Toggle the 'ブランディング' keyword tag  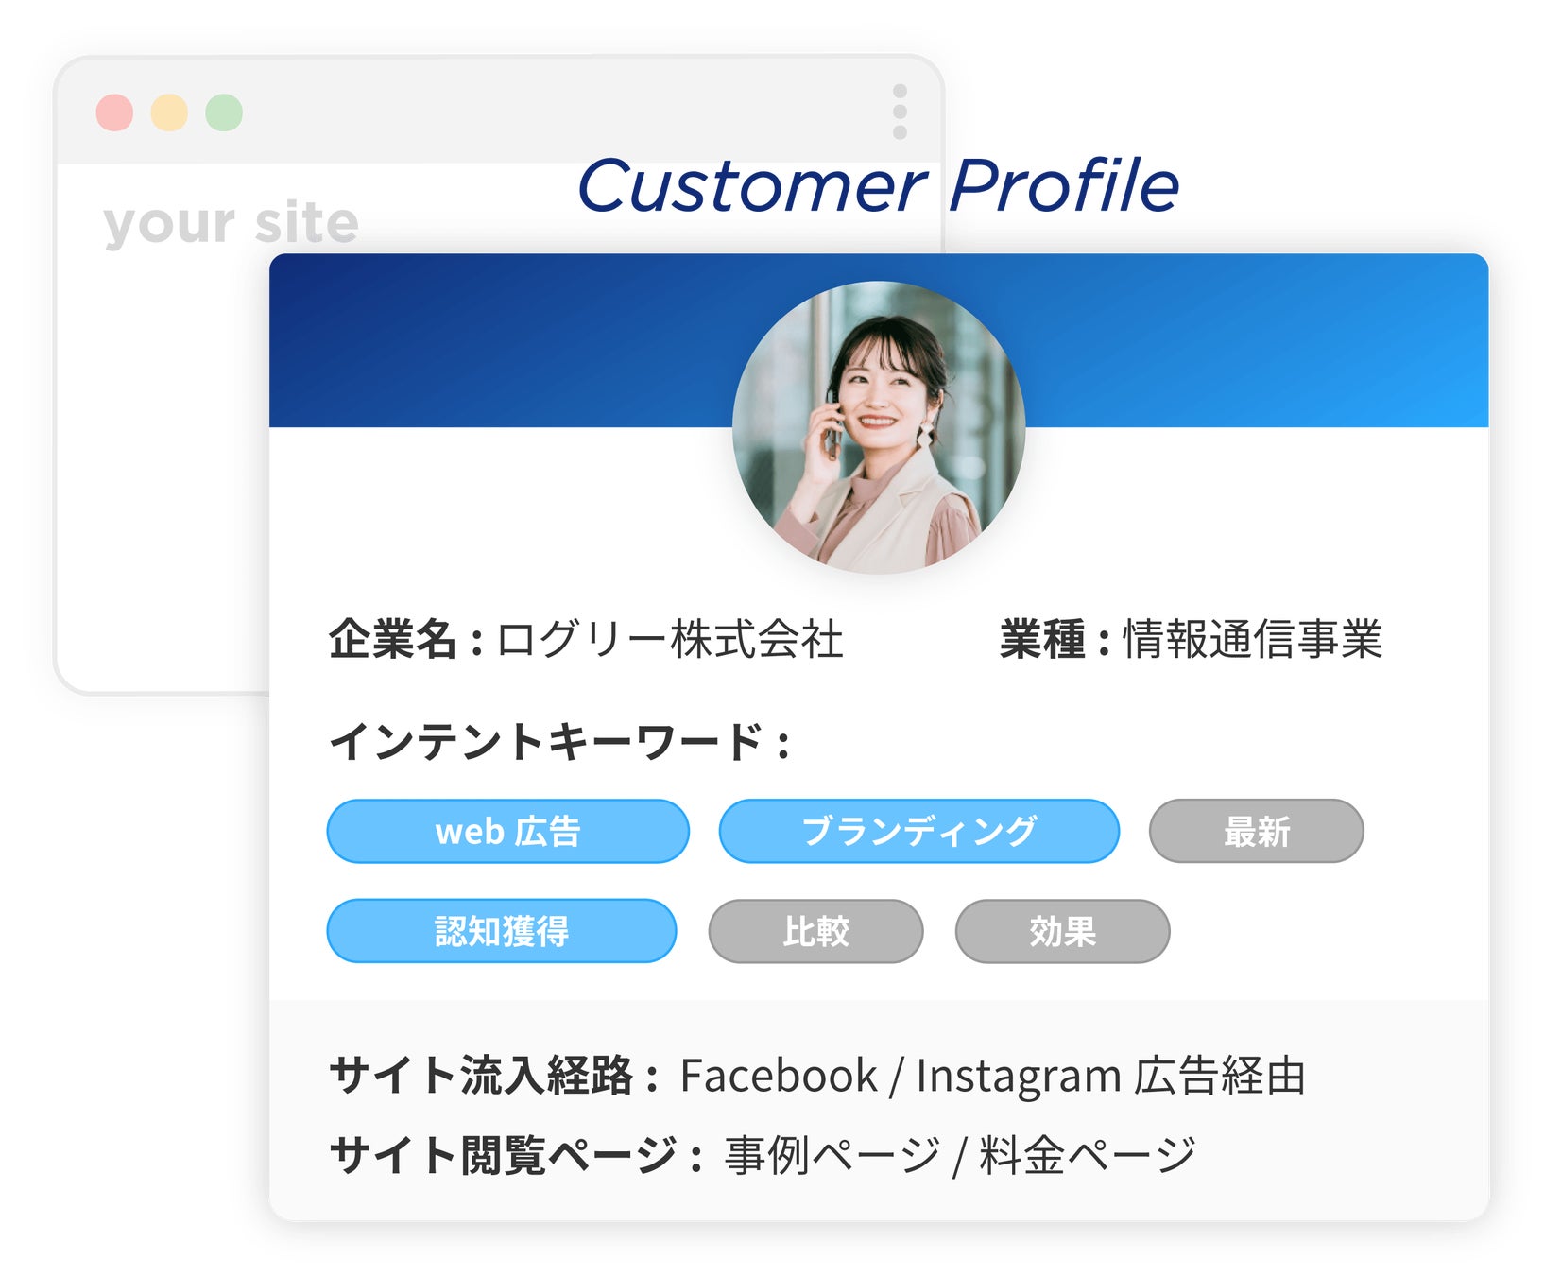click(918, 831)
